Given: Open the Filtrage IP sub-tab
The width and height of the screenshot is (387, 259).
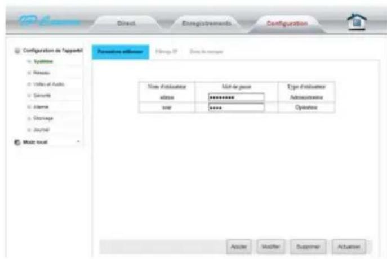Looking at the screenshot, I should click(x=166, y=52).
